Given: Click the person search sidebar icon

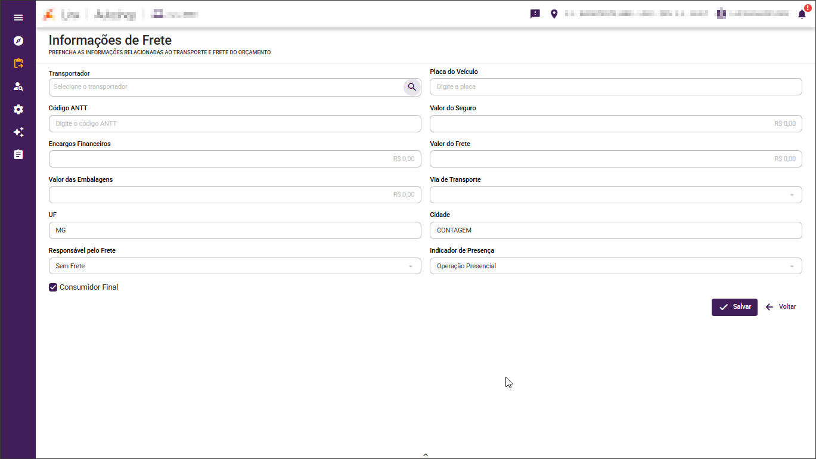Looking at the screenshot, I should point(18,86).
